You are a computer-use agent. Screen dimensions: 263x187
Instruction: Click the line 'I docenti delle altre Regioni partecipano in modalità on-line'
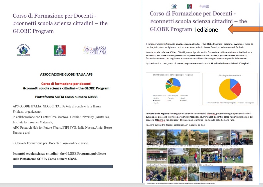(x=175, y=125)
